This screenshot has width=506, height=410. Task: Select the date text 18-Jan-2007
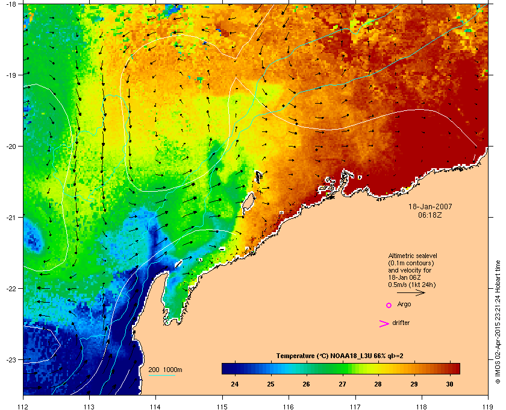(x=430, y=206)
